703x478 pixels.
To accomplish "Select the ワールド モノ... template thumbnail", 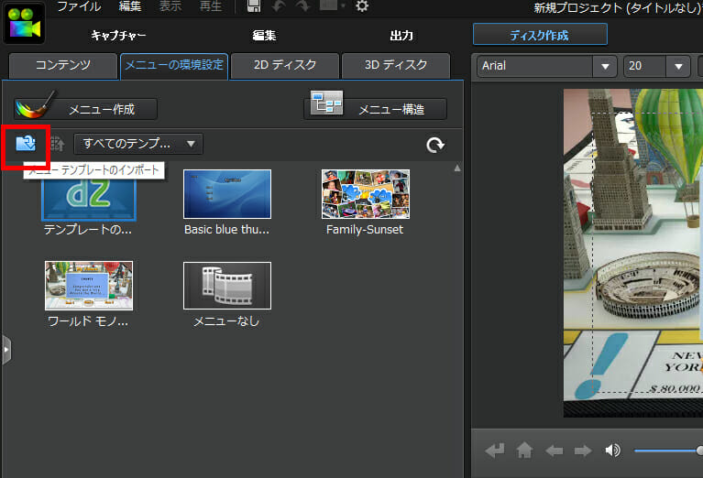I will [x=89, y=286].
